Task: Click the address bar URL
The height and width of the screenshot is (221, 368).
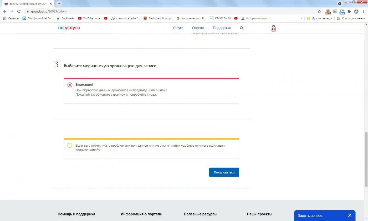Action: (49, 12)
